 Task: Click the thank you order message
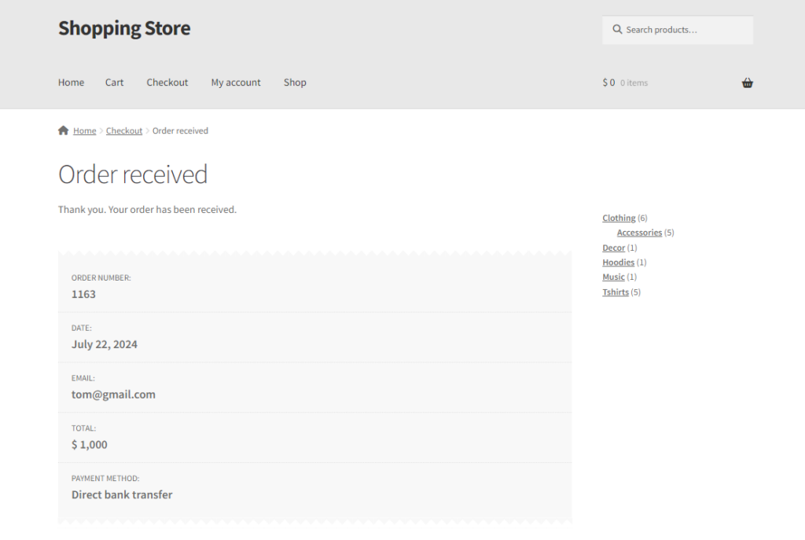(147, 209)
